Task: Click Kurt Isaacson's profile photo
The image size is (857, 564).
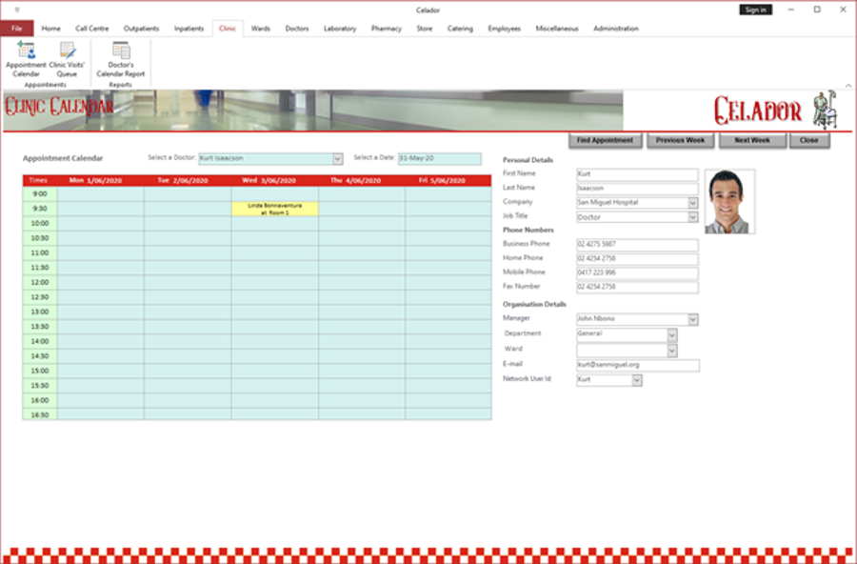Action: click(x=729, y=200)
